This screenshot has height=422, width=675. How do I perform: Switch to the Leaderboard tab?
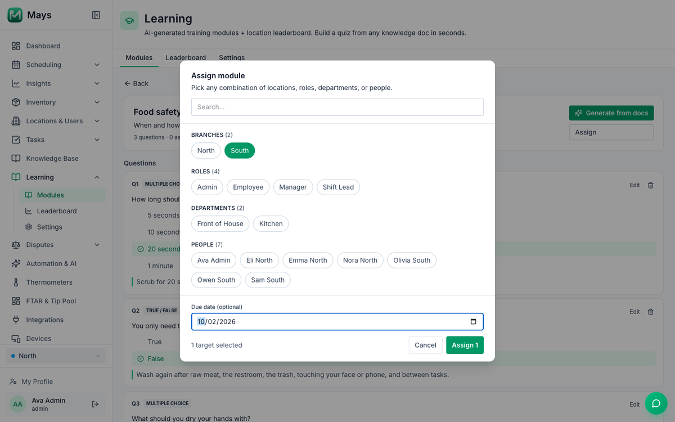click(186, 57)
